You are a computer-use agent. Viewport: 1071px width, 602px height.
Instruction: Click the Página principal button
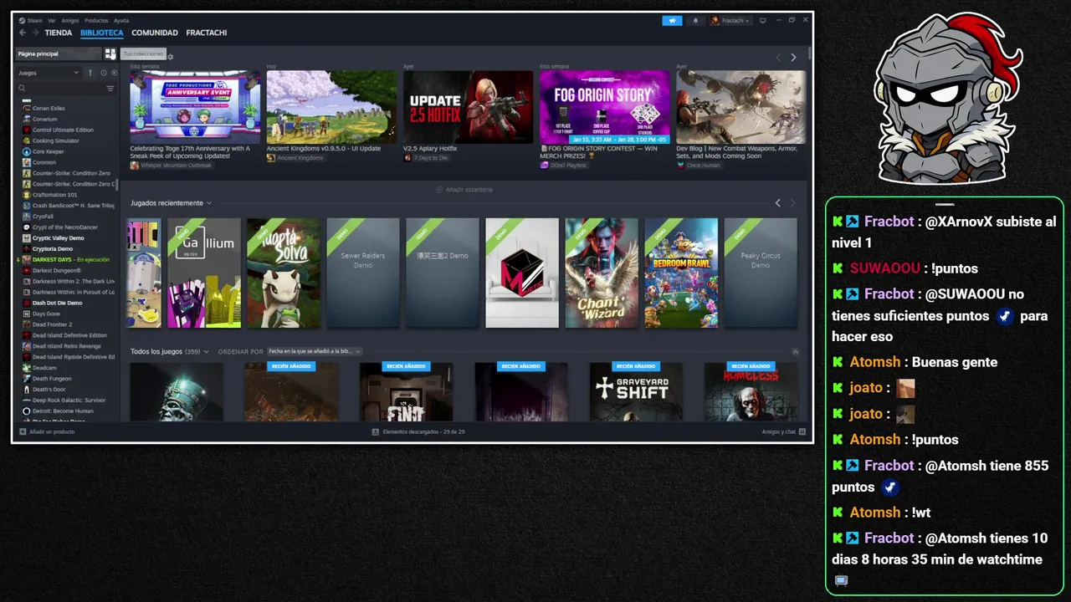click(x=59, y=54)
